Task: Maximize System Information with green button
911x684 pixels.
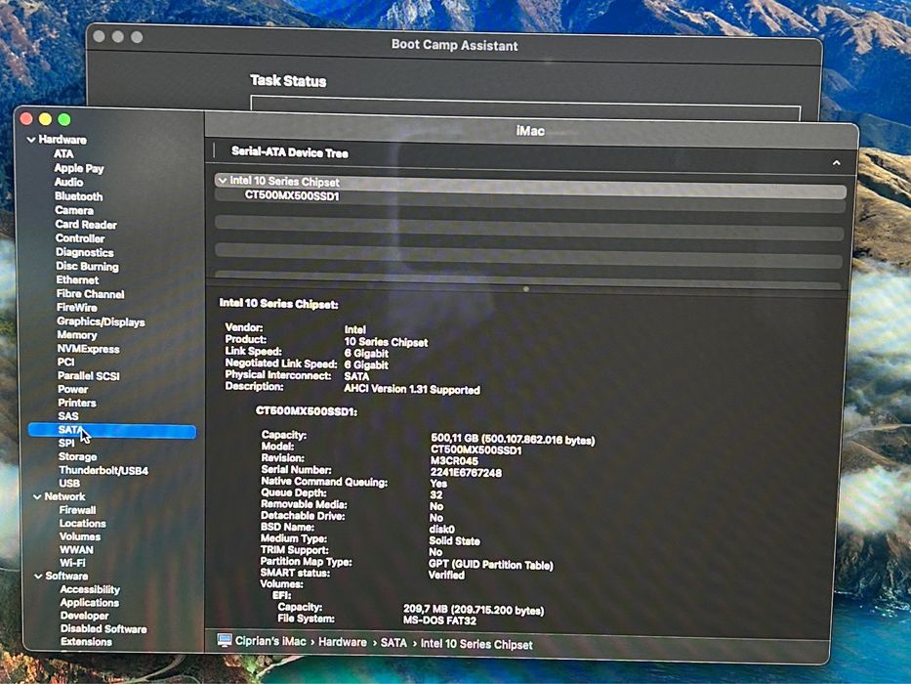Action: coord(64,119)
